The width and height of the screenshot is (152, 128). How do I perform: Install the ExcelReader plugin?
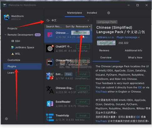pyautogui.click(x=83, y=102)
